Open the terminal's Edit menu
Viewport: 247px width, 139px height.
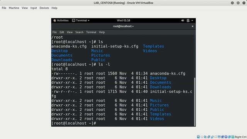pyautogui.click(x=62, y=32)
